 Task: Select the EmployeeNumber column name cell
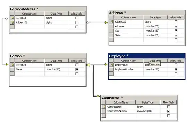(128, 69)
